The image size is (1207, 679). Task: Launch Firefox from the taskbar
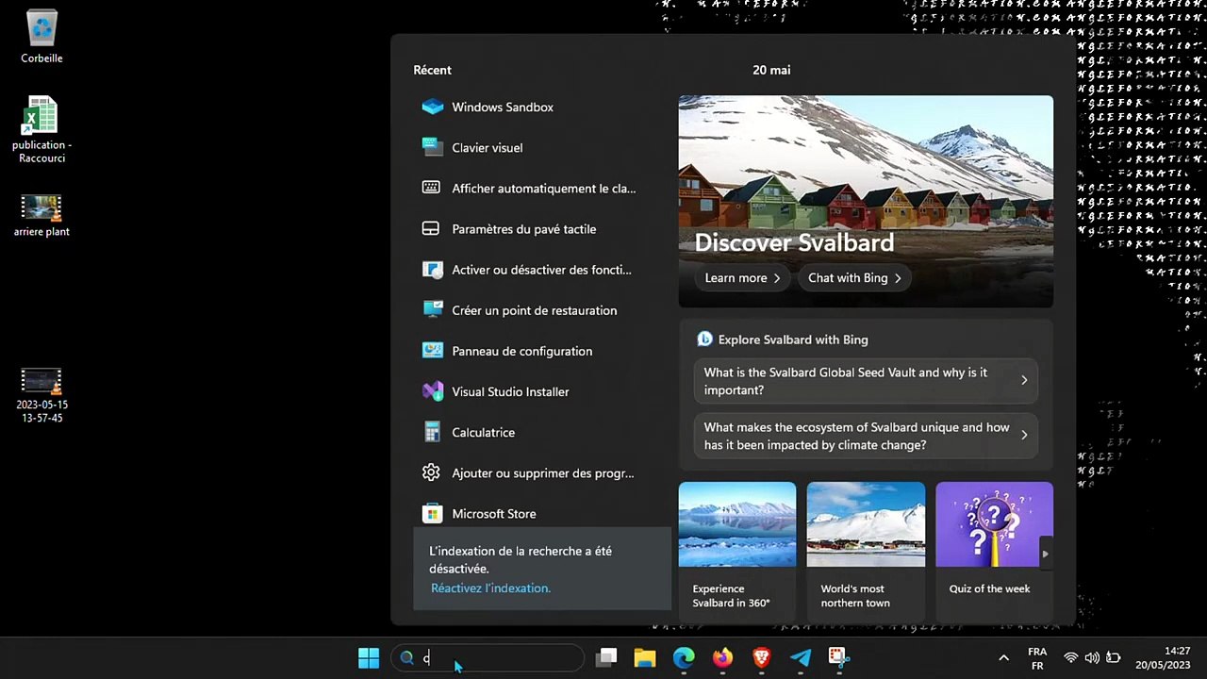click(722, 657)
